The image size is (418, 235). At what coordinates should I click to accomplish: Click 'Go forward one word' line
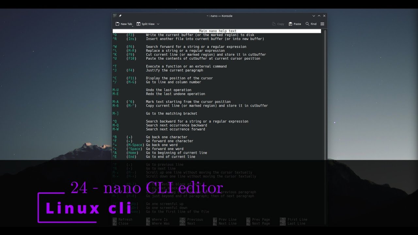click(165, 149)
